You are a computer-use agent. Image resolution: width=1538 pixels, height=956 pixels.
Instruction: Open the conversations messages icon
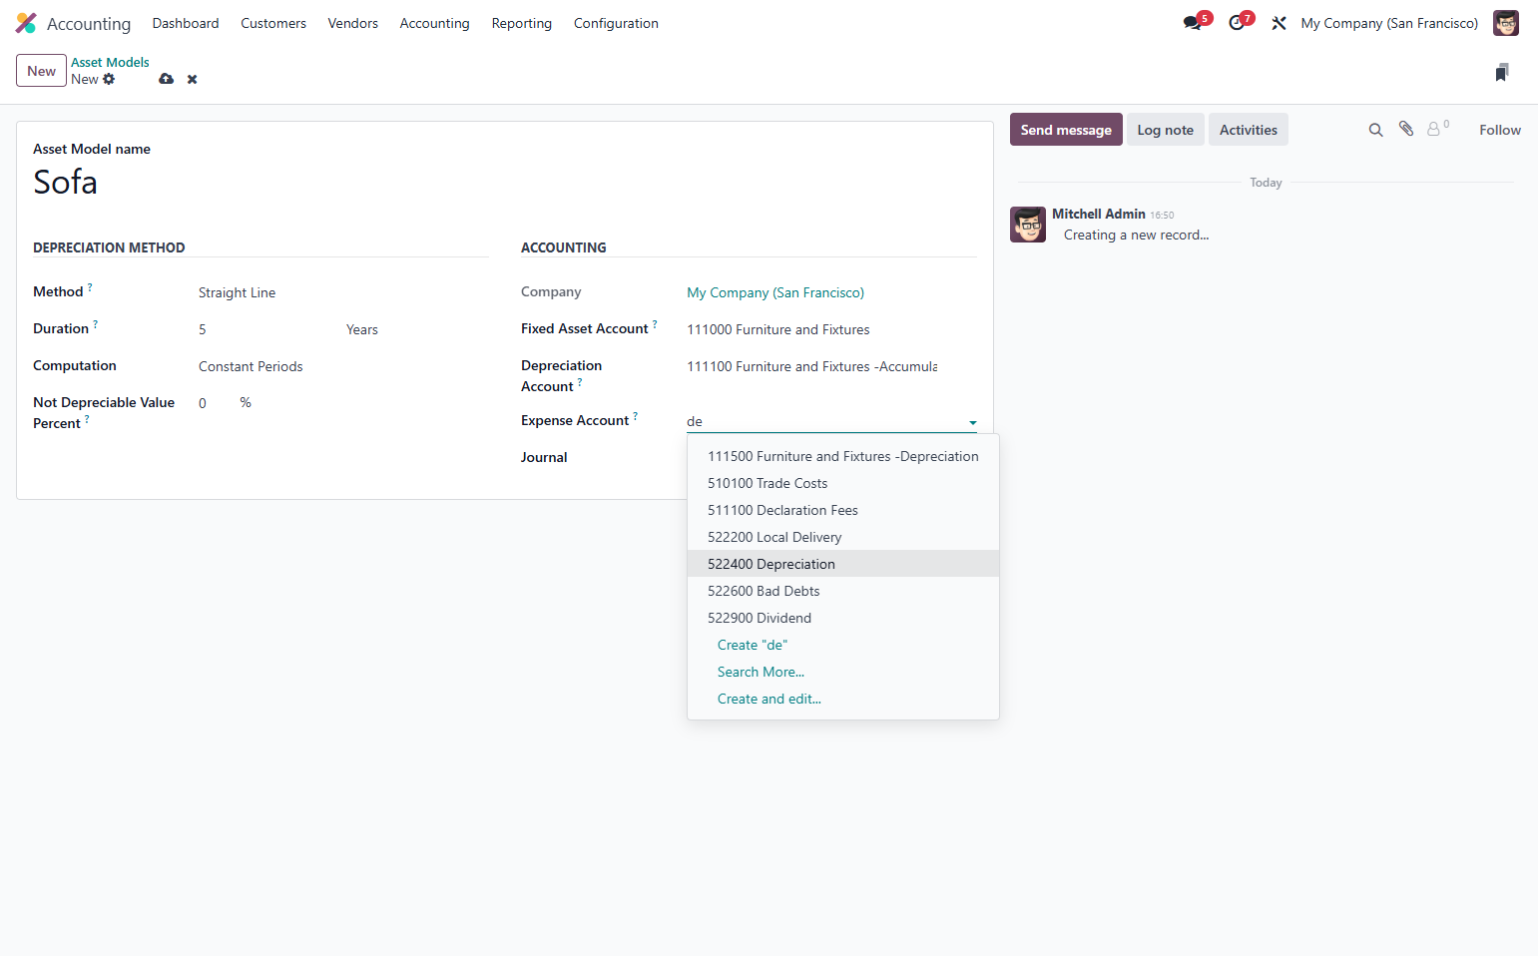click(1193, 23)
